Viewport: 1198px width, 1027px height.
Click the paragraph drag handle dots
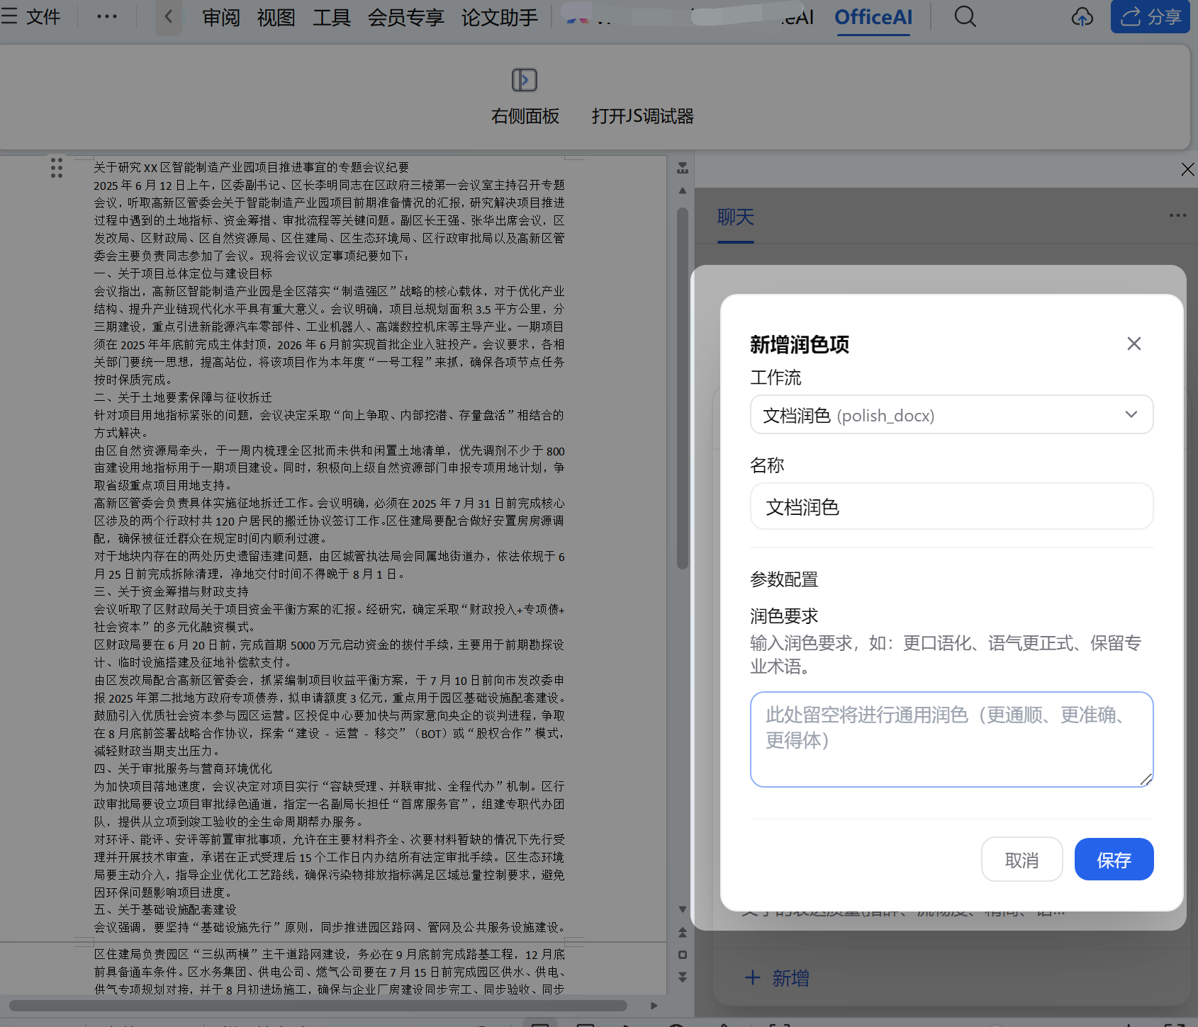[x=57, y=168]
